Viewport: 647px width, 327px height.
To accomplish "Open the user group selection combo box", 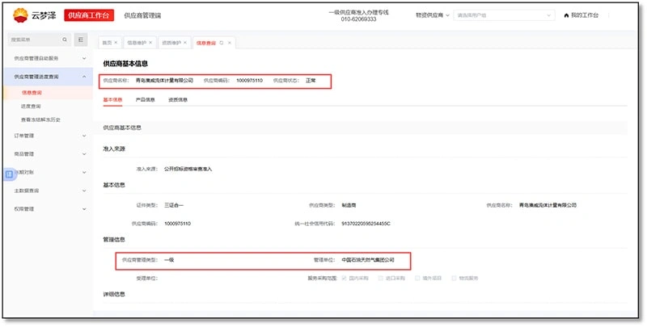I will [x=503, y=15].
